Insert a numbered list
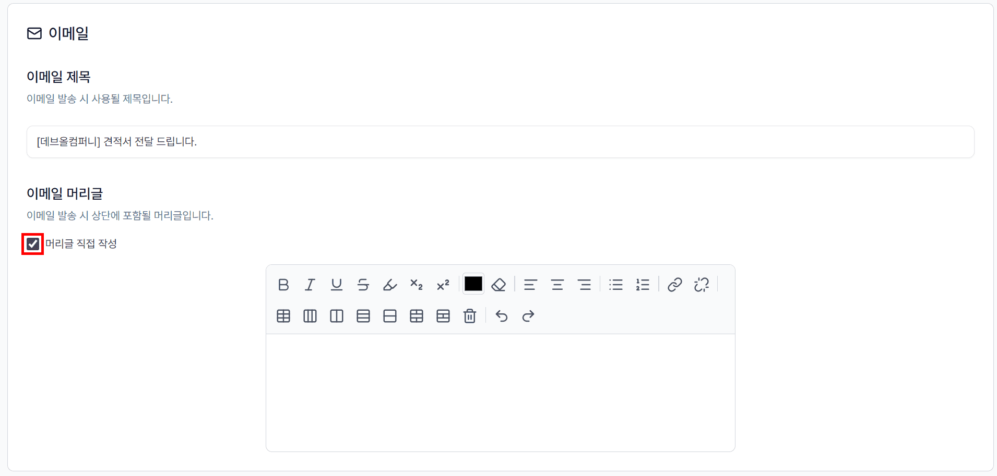Viewport: 997px width, 476px height. pos(643,285)
